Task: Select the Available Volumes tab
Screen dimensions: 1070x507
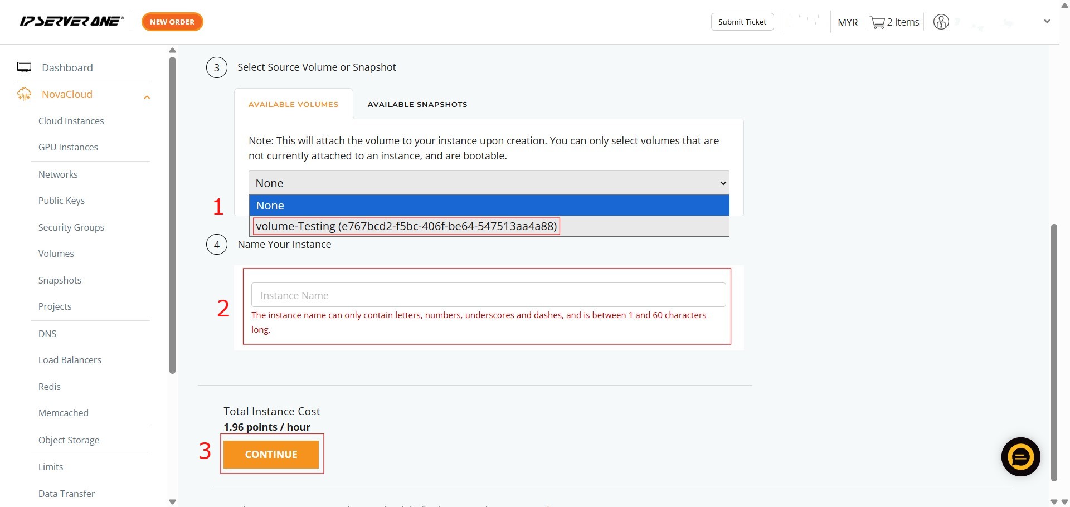Action: [x=293, y=104]
